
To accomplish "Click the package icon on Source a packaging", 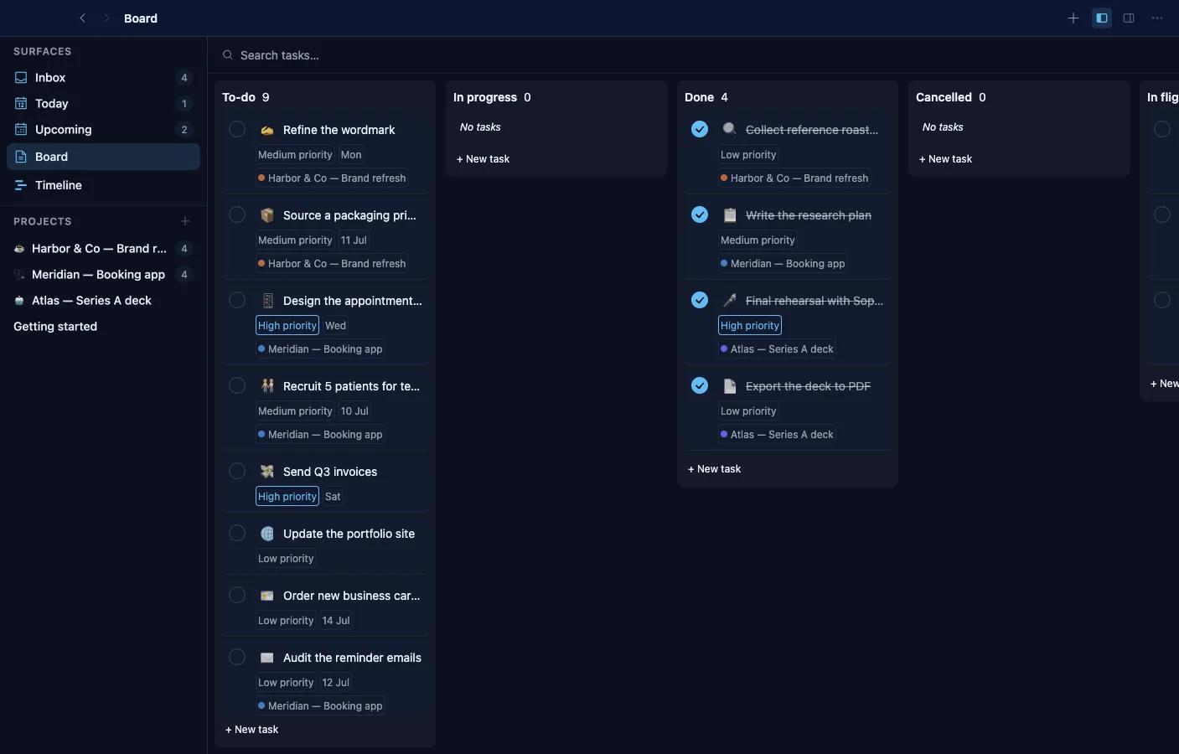I will click(x=267, y=215).
